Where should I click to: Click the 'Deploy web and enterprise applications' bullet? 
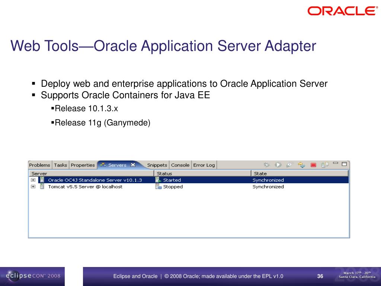[184, 83]
